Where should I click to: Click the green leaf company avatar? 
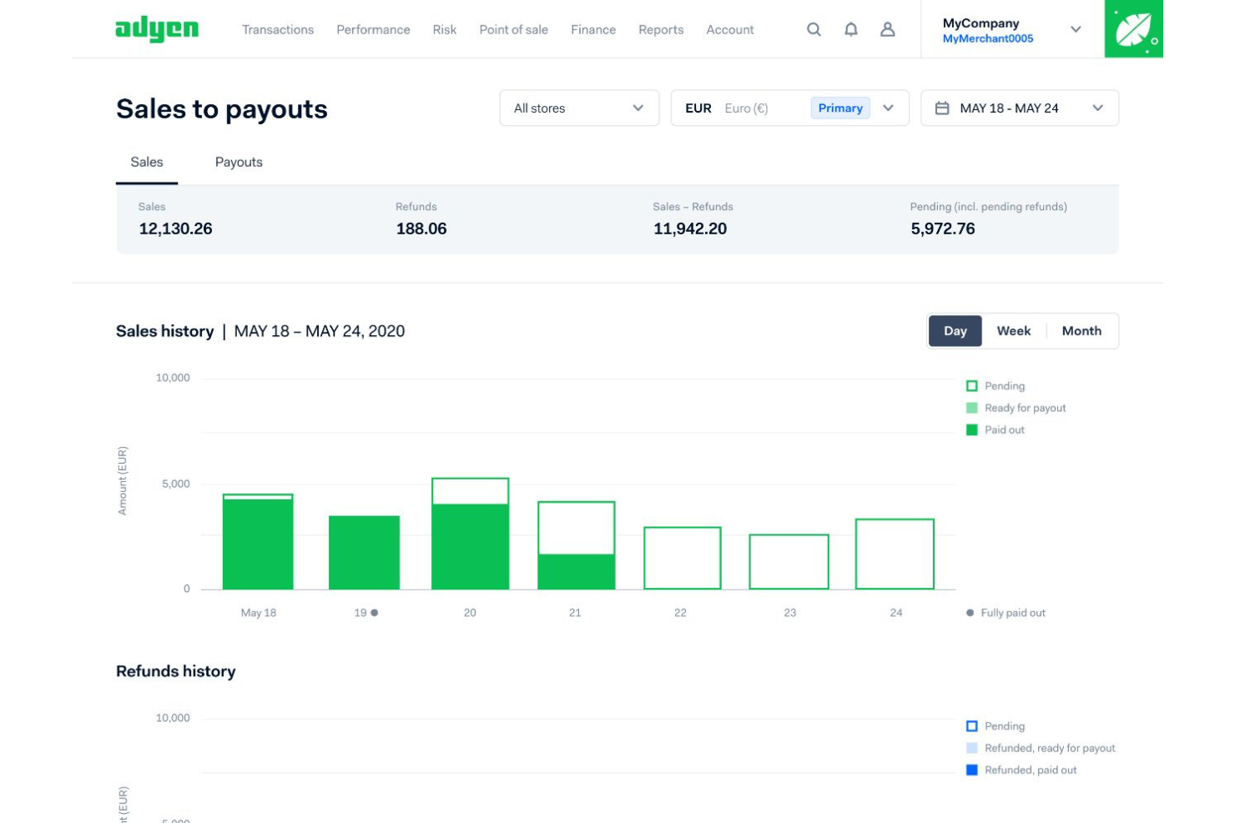click(1133, 28)
